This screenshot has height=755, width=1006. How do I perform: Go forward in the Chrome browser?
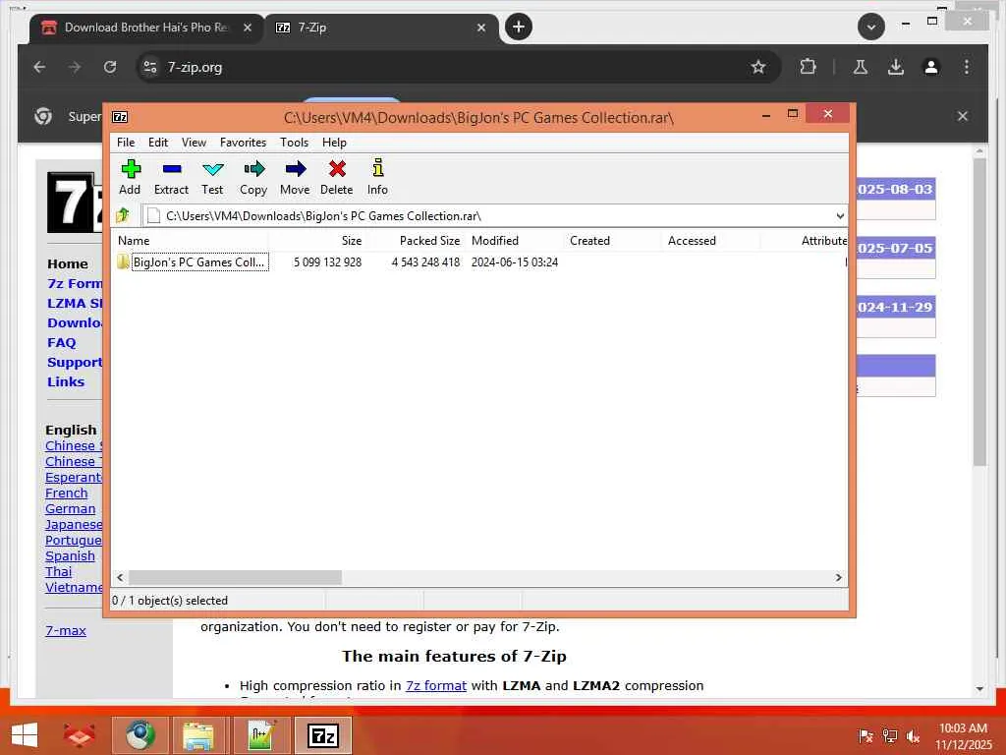pyautogui.click(x=75, y=67)
